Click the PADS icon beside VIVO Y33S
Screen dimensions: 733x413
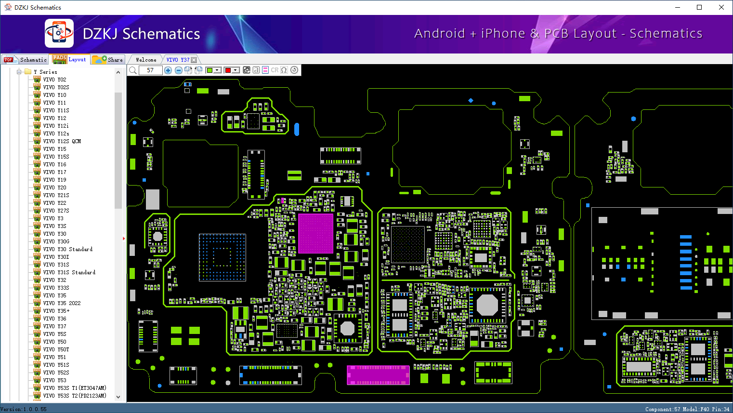point(37,287)
